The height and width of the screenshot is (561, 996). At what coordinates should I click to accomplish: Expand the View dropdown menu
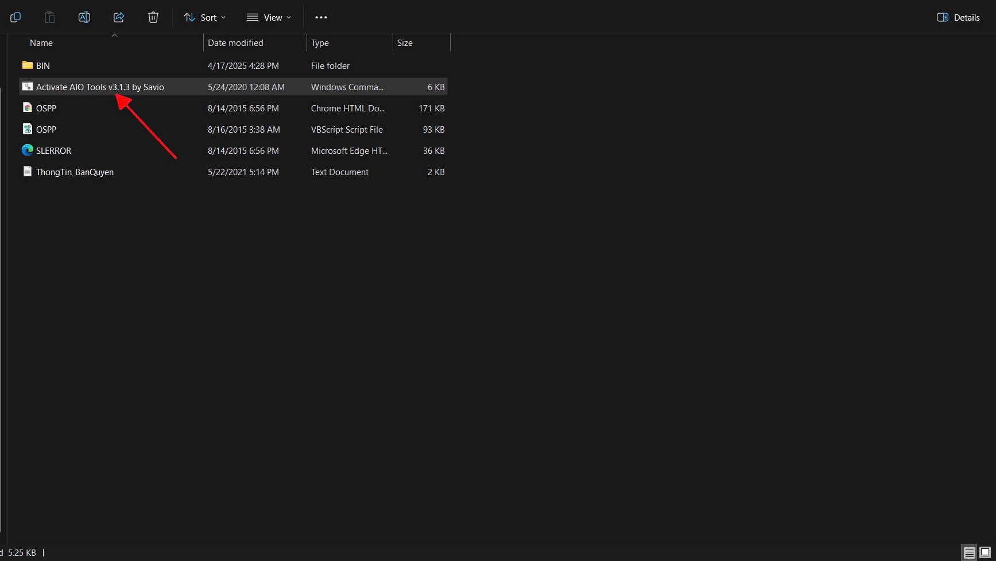coord(269,17)
